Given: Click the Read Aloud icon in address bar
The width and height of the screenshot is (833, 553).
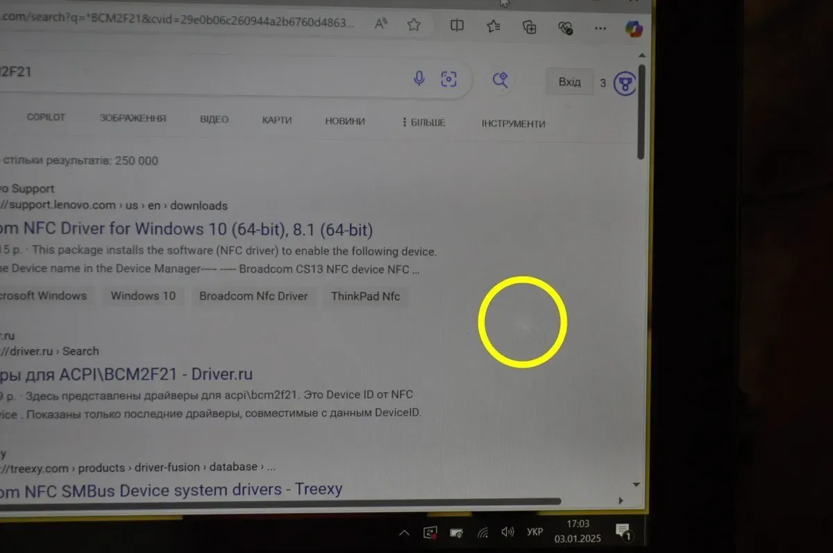Looking at the screenshot, I should pos(381,24).
